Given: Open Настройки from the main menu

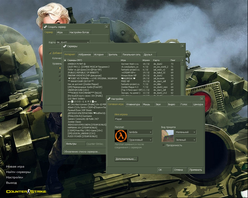Looking at the screenshot, I should tap(15, 177).
